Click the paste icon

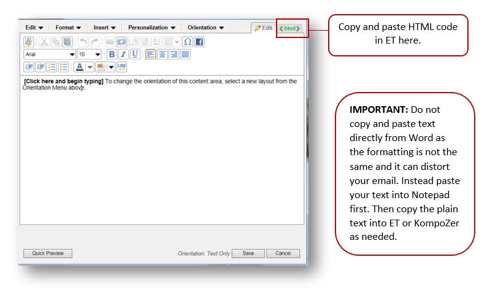(67, 42)
